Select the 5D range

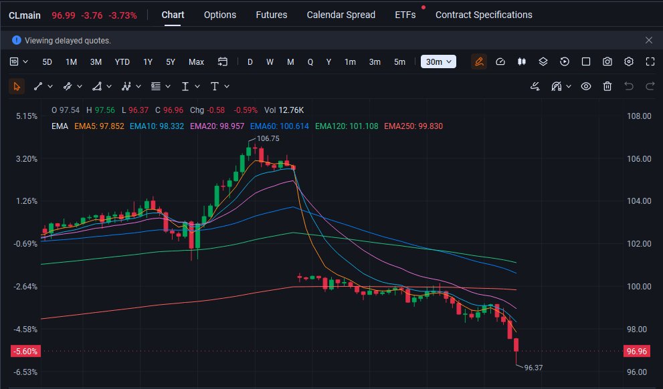click(x=47, y=61)
